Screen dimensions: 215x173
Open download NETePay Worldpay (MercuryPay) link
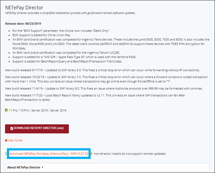49,153
